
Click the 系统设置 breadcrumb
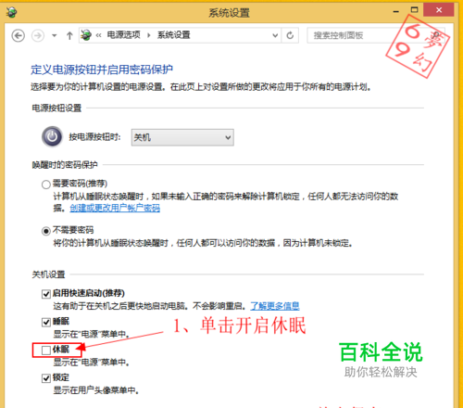point(174,35)
